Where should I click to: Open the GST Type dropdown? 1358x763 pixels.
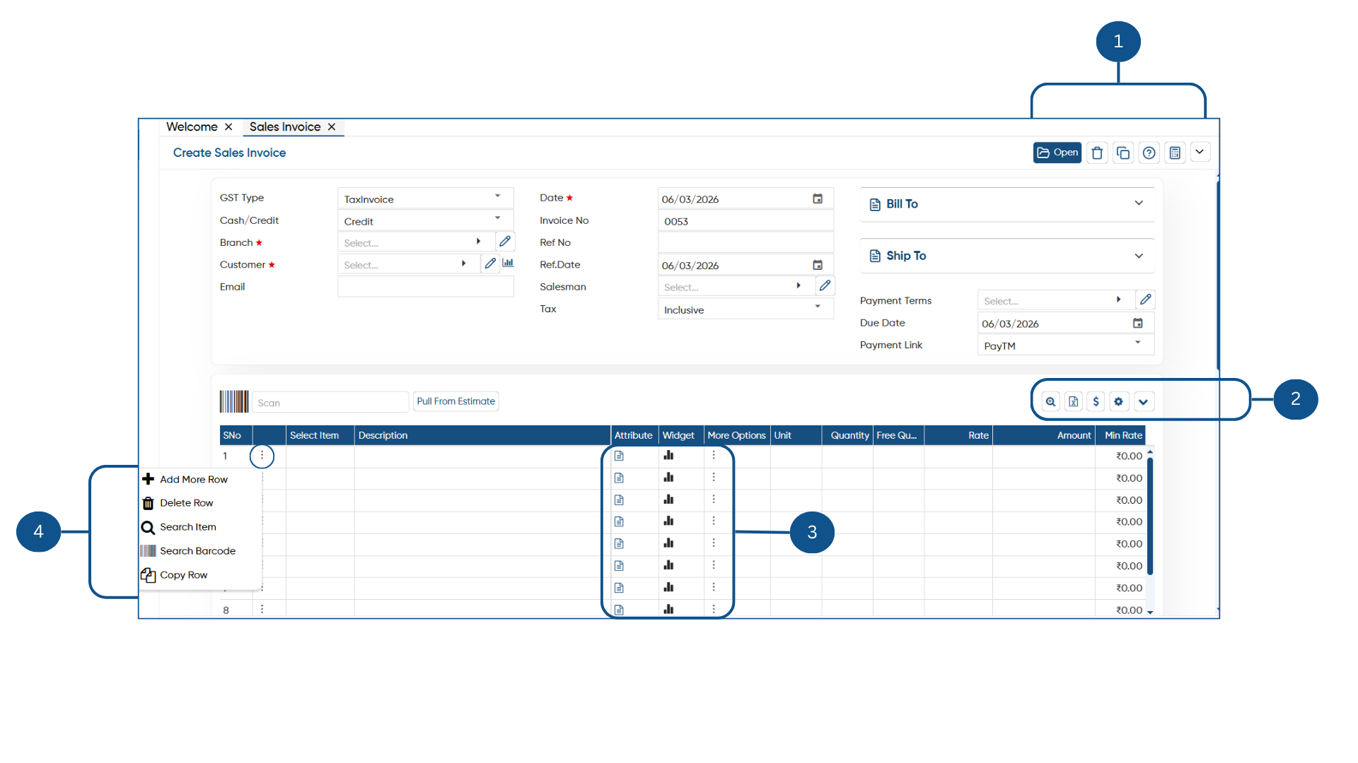pos(426,199)
